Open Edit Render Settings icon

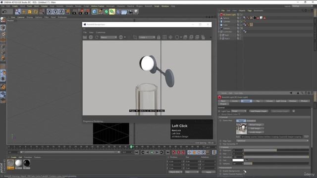click(87, 12)
